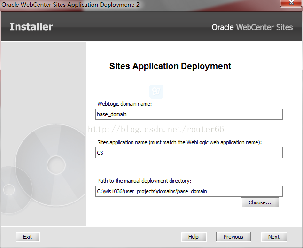303x248 pixels.
Task: Click the "Sites application name" label text
Action: click(x=179, y=142)
